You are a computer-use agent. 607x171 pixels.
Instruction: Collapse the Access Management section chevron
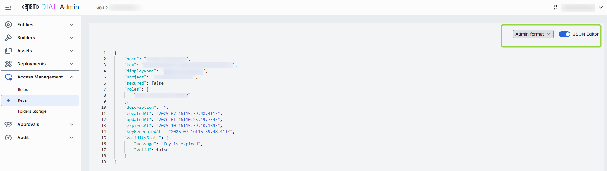(x=72, y=77)
